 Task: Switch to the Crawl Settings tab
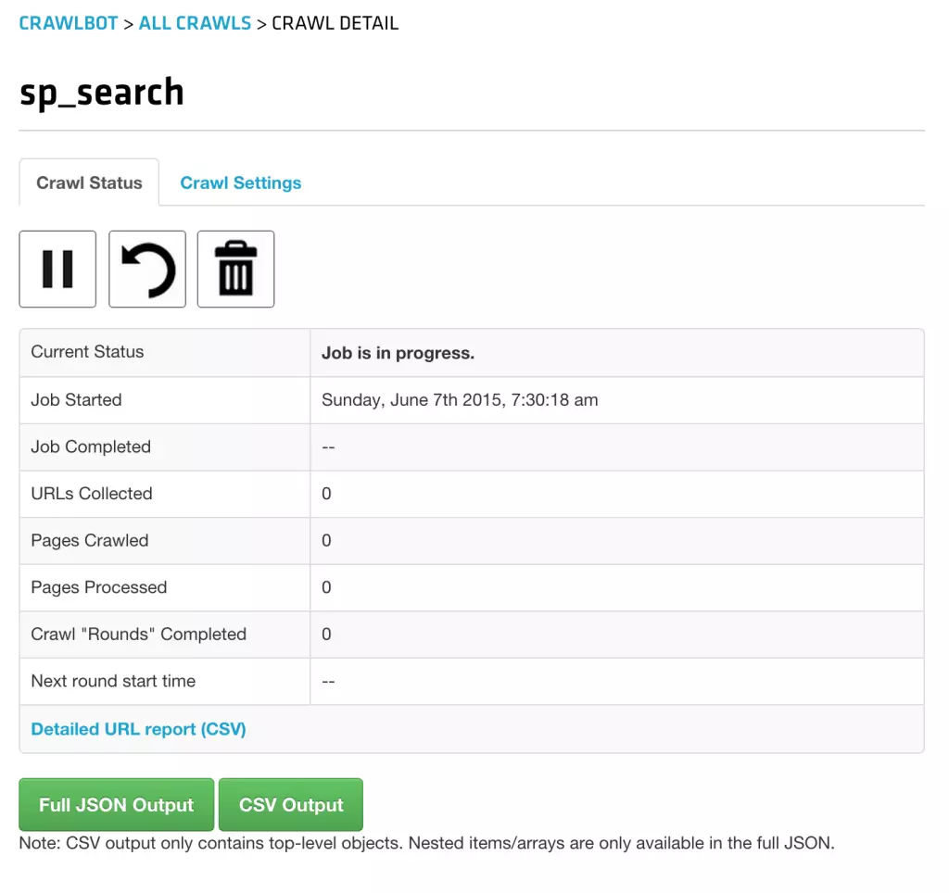coord(241,182)
